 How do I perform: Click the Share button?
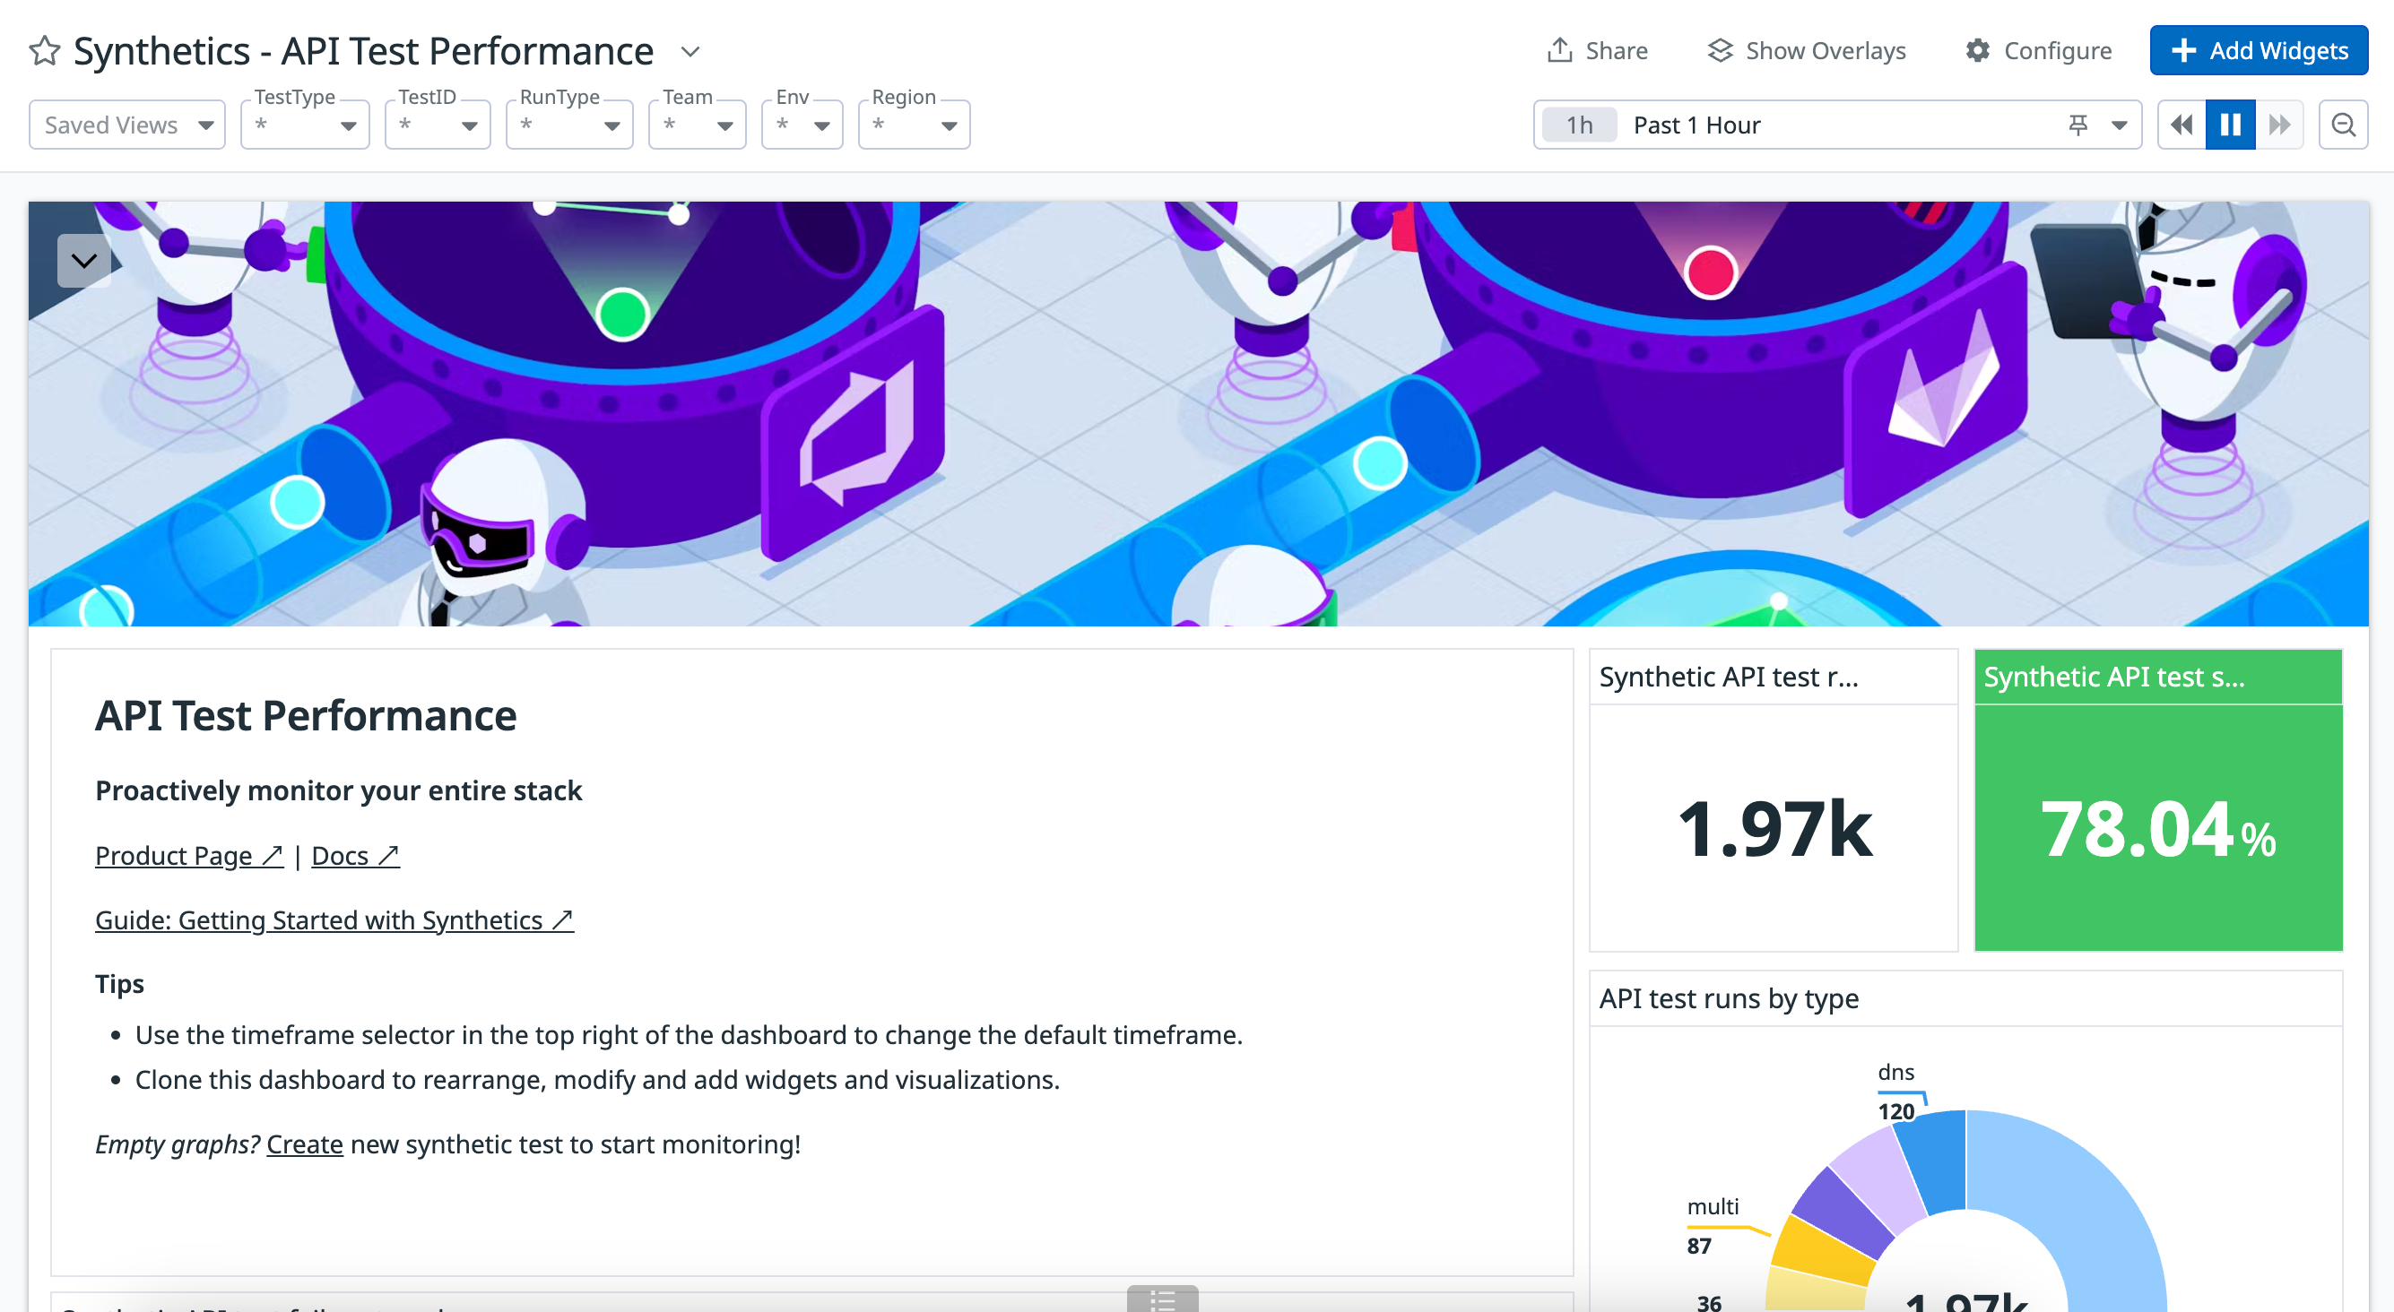click(x=1598, y=50)
